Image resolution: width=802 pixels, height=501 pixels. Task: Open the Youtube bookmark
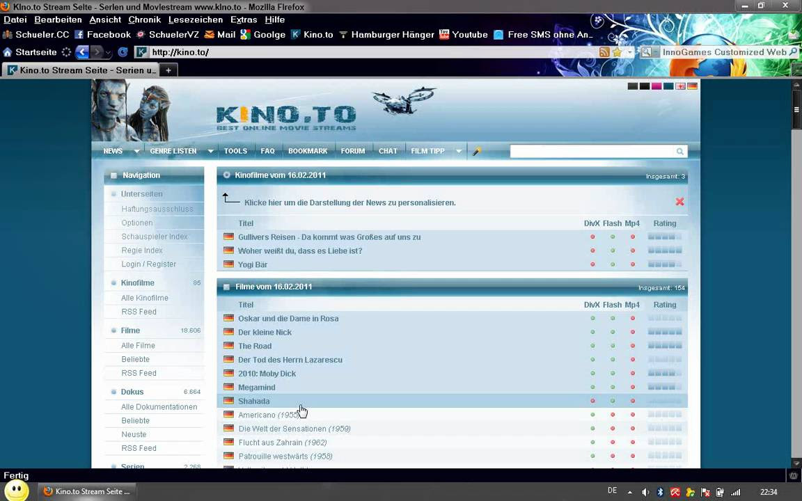[x=464, y=35]
